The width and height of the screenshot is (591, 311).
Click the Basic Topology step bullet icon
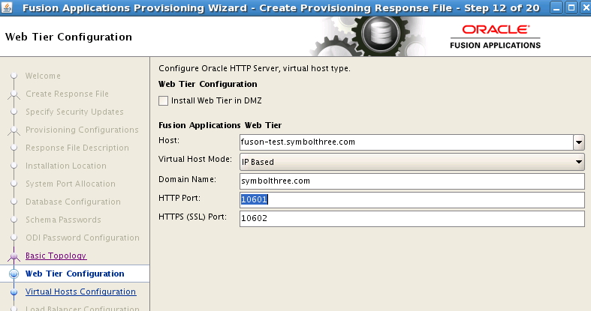(x=14, y=256)
